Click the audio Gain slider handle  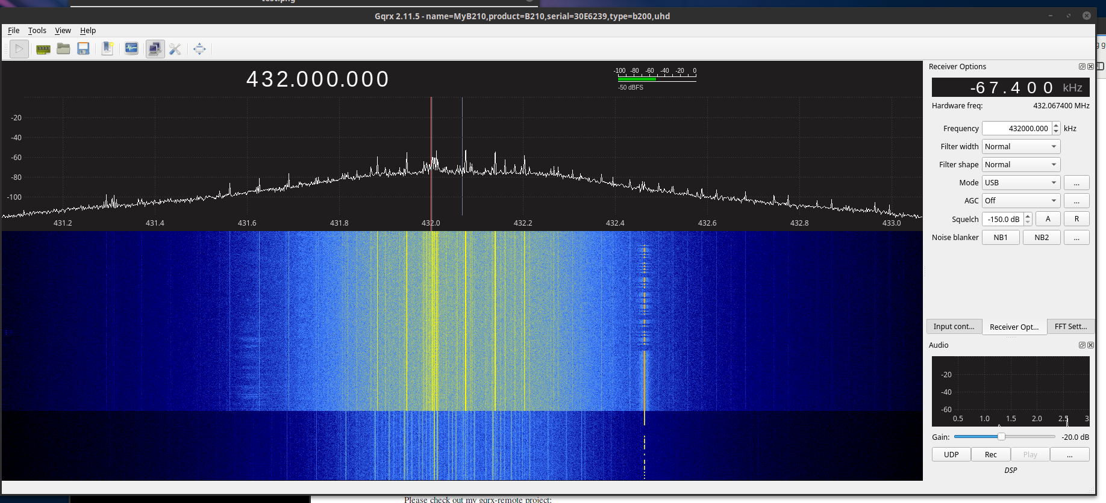[x=1001, y=437]
